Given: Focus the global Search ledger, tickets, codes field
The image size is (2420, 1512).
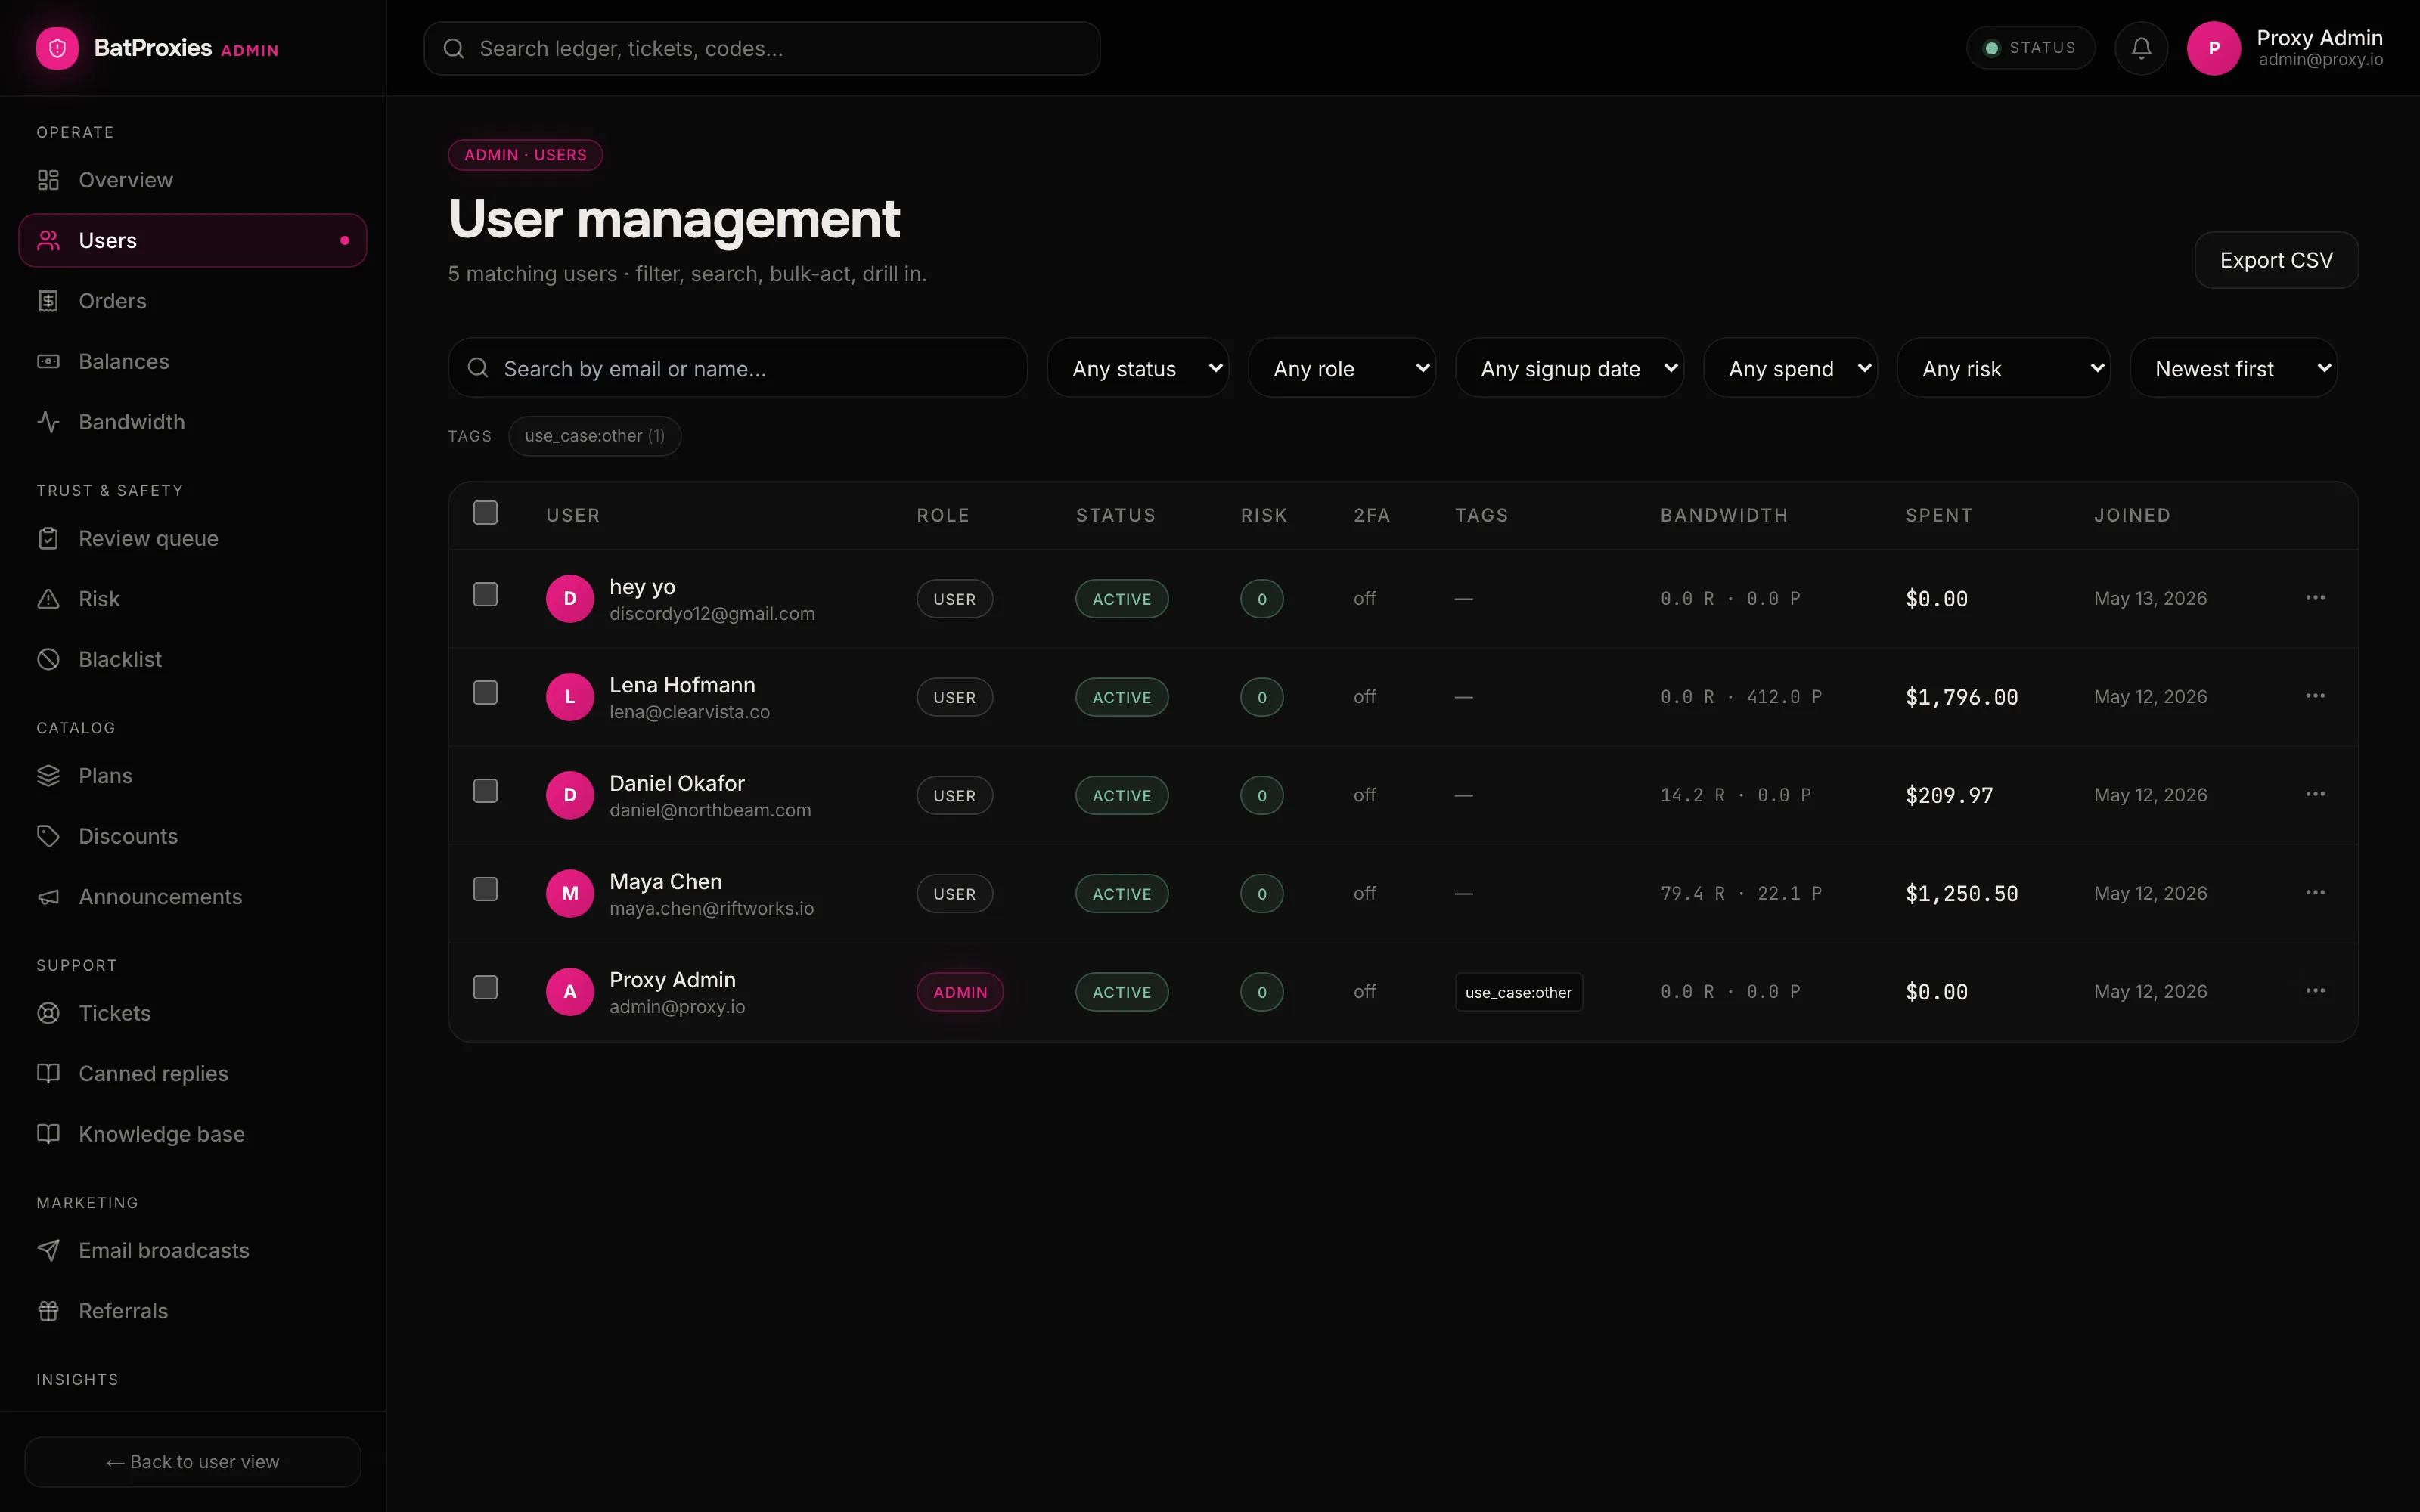Looking at the screenshot, I should point(762,48).
